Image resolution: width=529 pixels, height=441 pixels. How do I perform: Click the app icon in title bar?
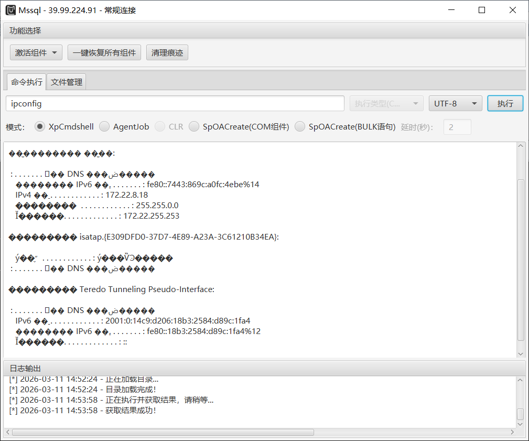pos(10,10)
